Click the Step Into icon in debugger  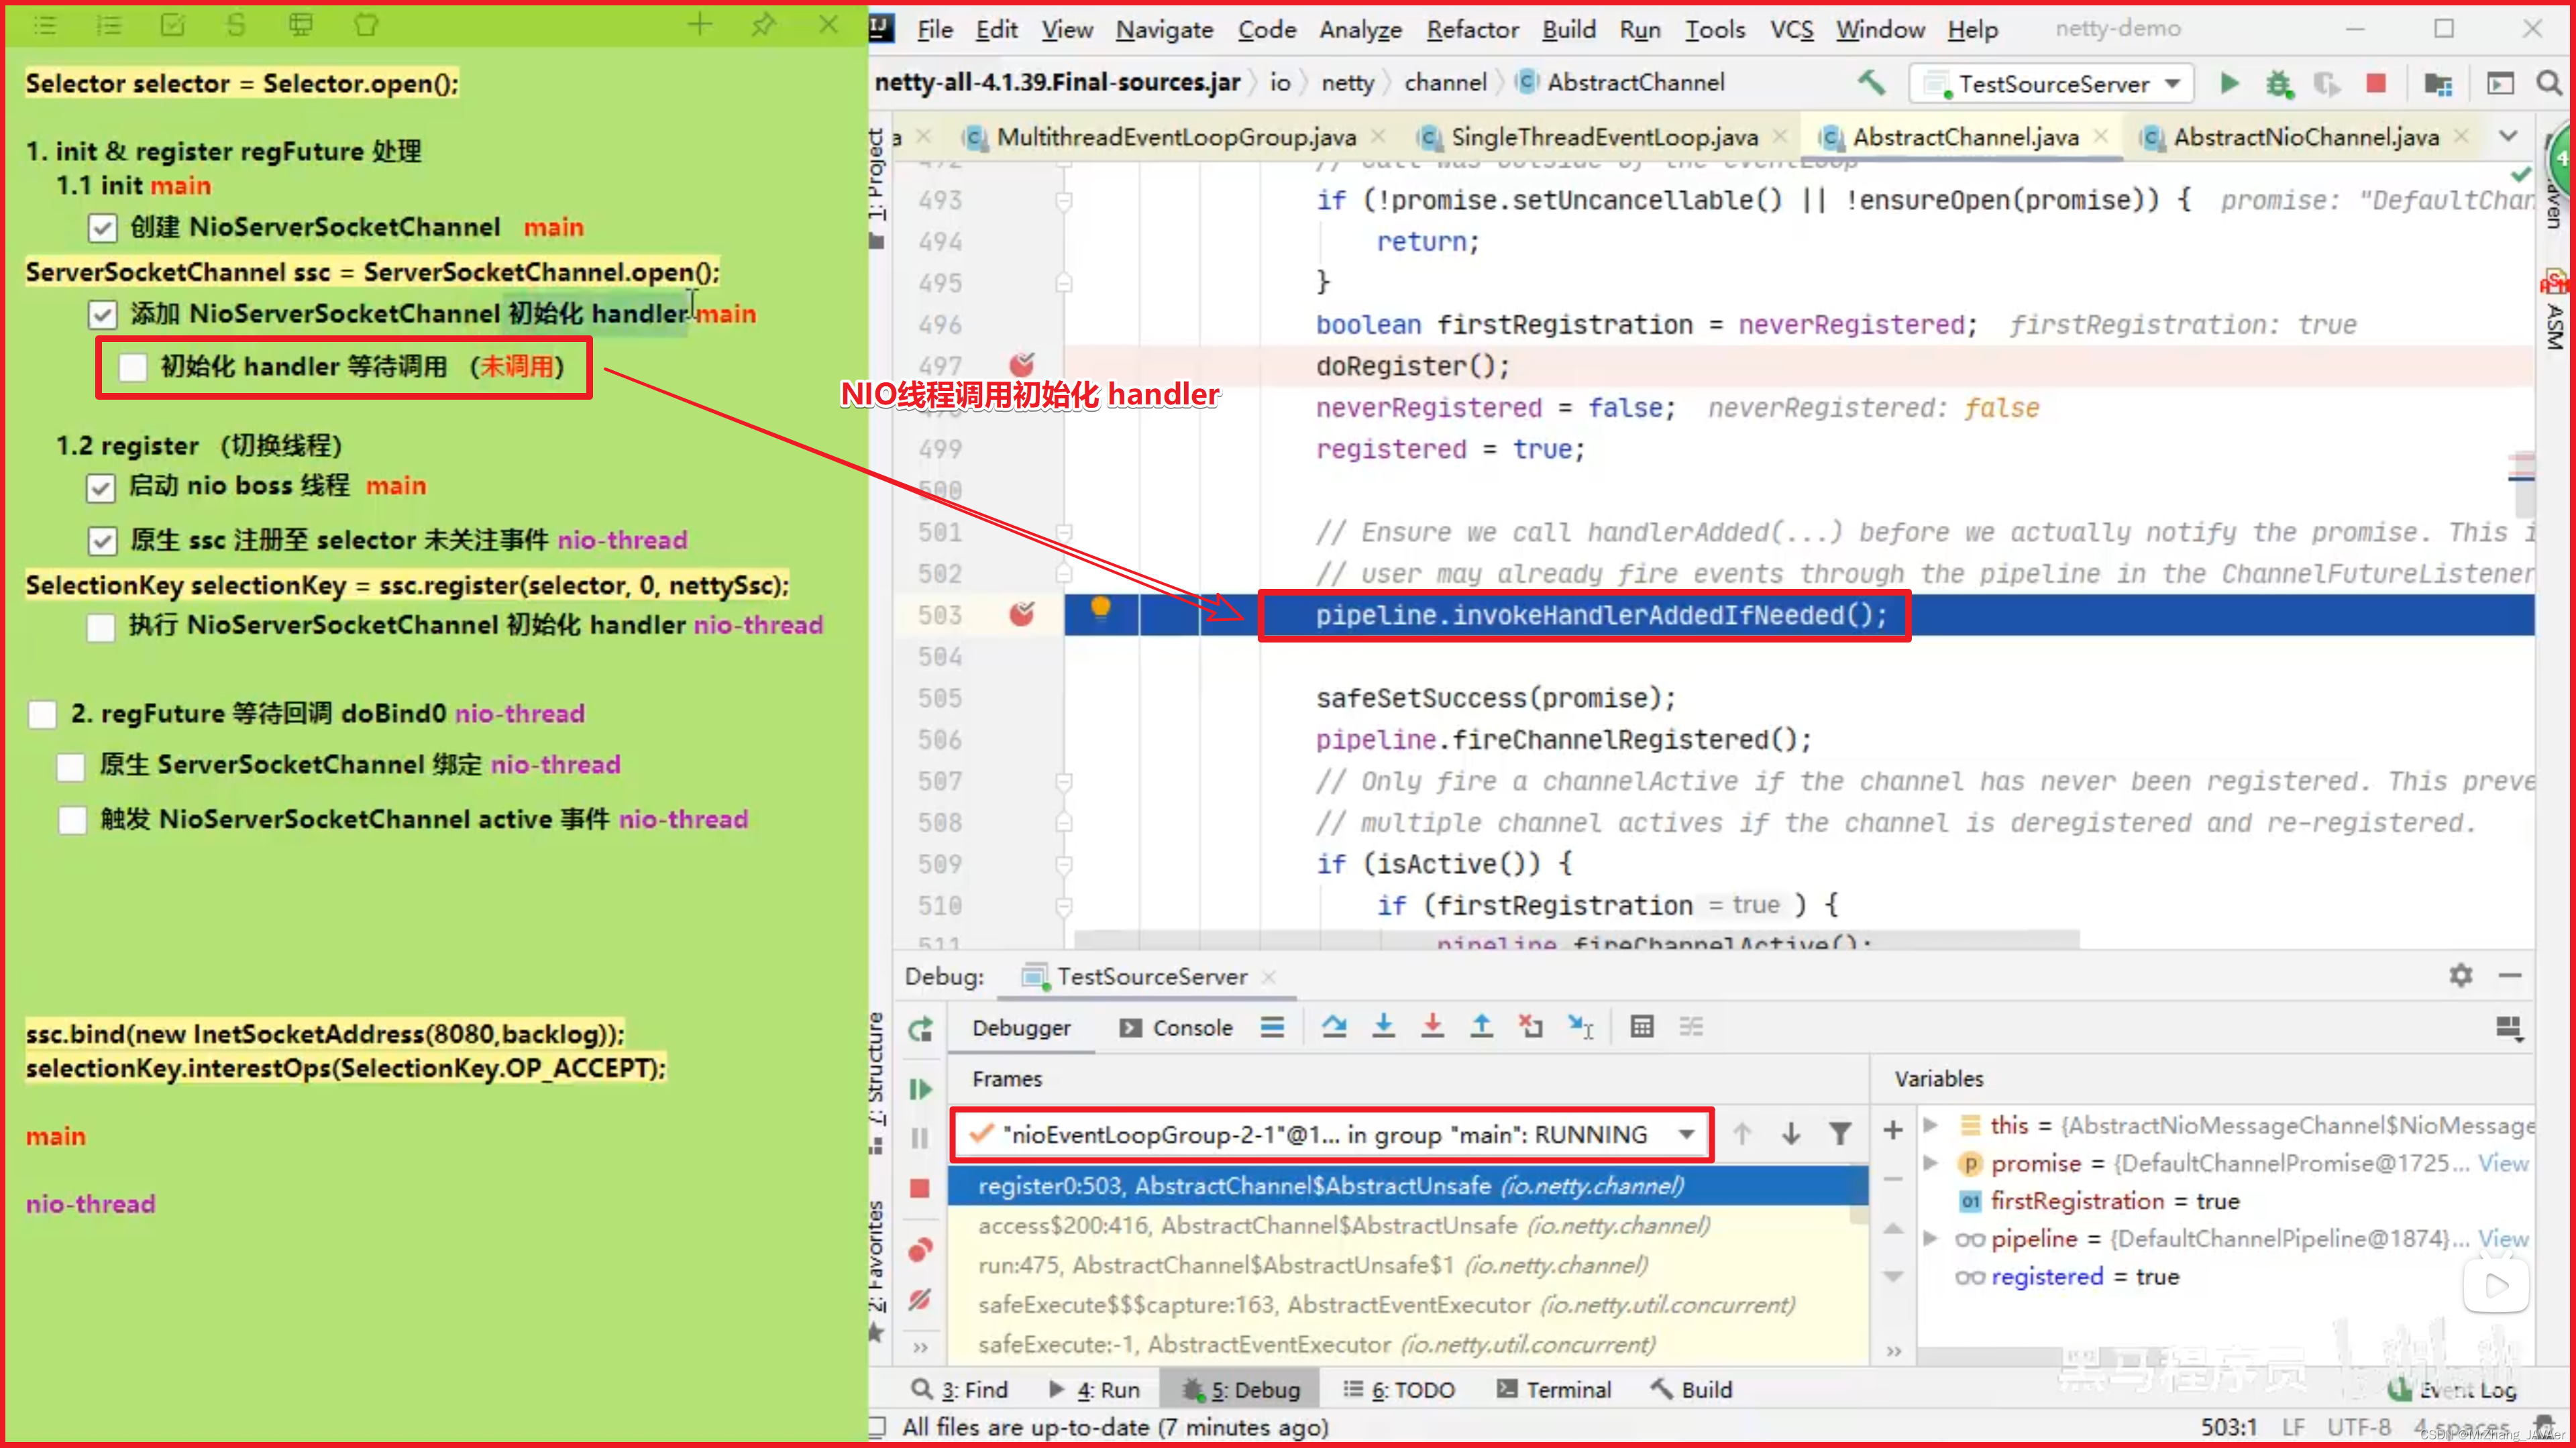tap(1385, 1027)
